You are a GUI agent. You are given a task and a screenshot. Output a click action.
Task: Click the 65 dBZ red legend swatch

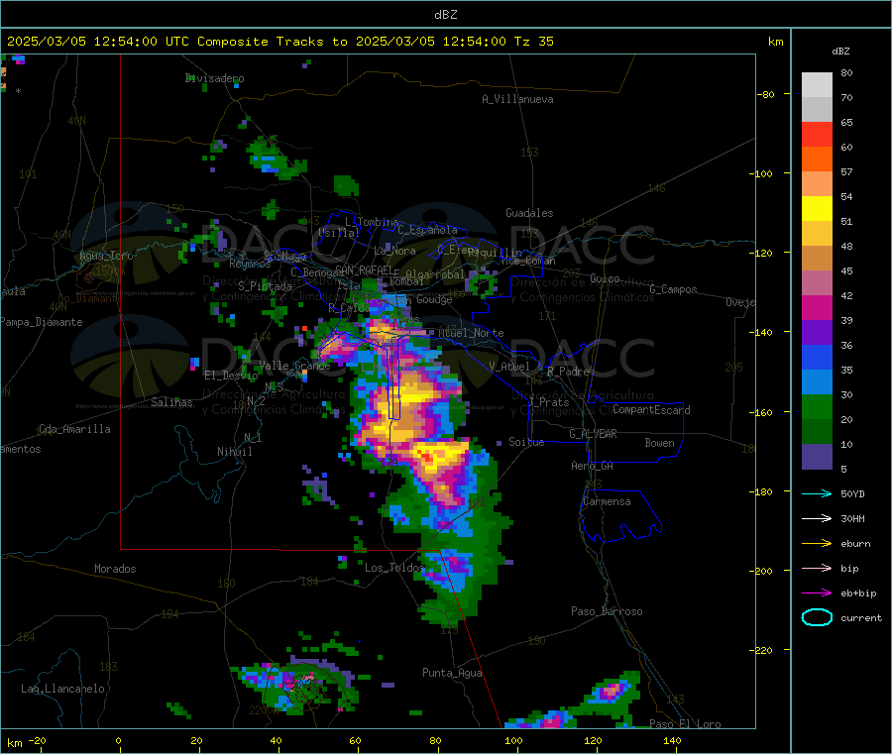(x=817, y=134)
